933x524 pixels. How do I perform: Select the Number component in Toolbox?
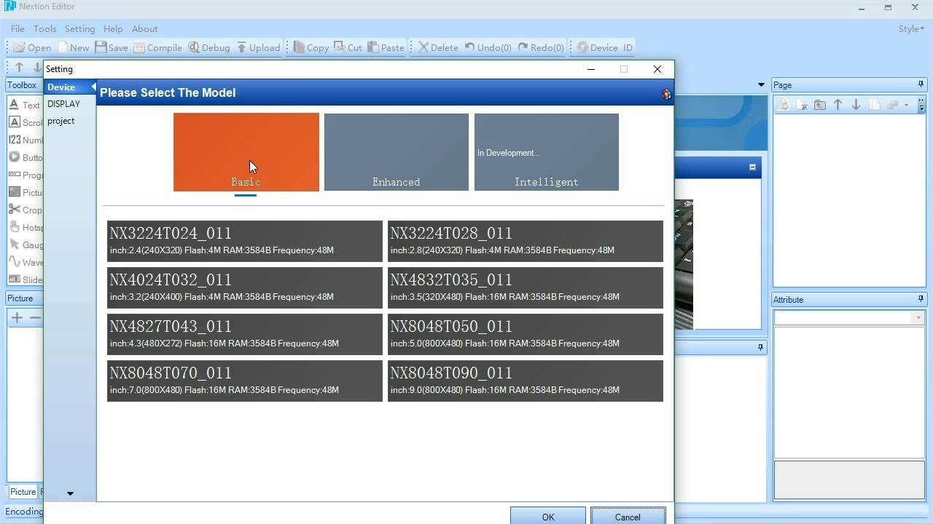24,140
